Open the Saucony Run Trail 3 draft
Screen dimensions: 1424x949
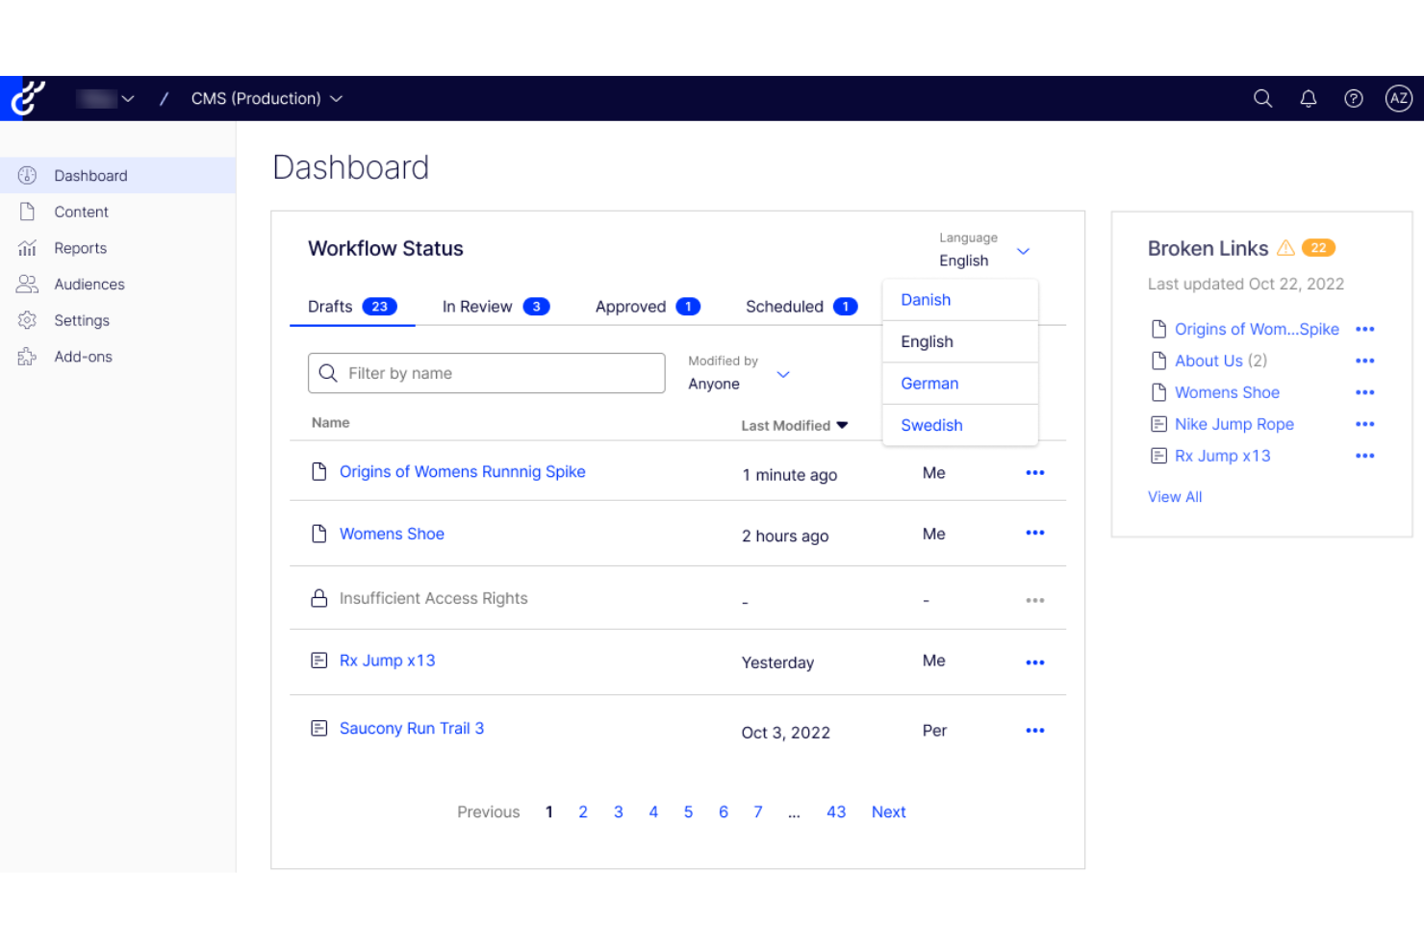pos(412,728)
